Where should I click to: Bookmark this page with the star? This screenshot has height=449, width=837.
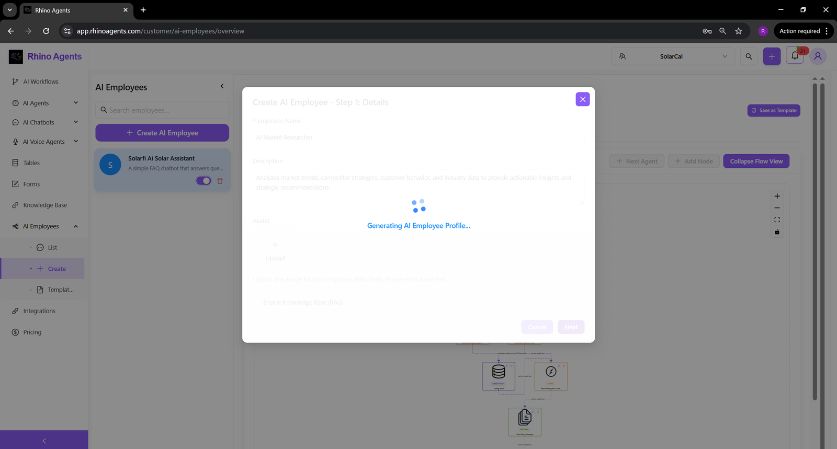coord(739,31)
